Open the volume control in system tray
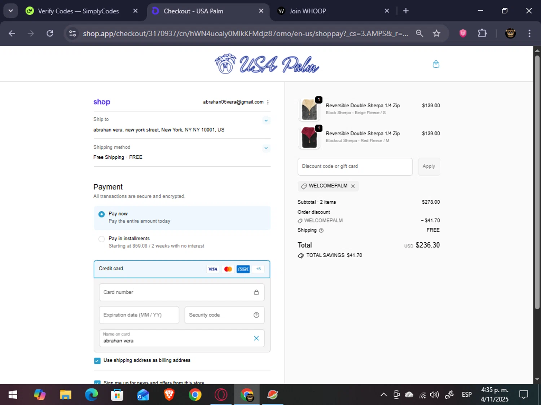Screen dimensions: 541x405 click(434, 395)
